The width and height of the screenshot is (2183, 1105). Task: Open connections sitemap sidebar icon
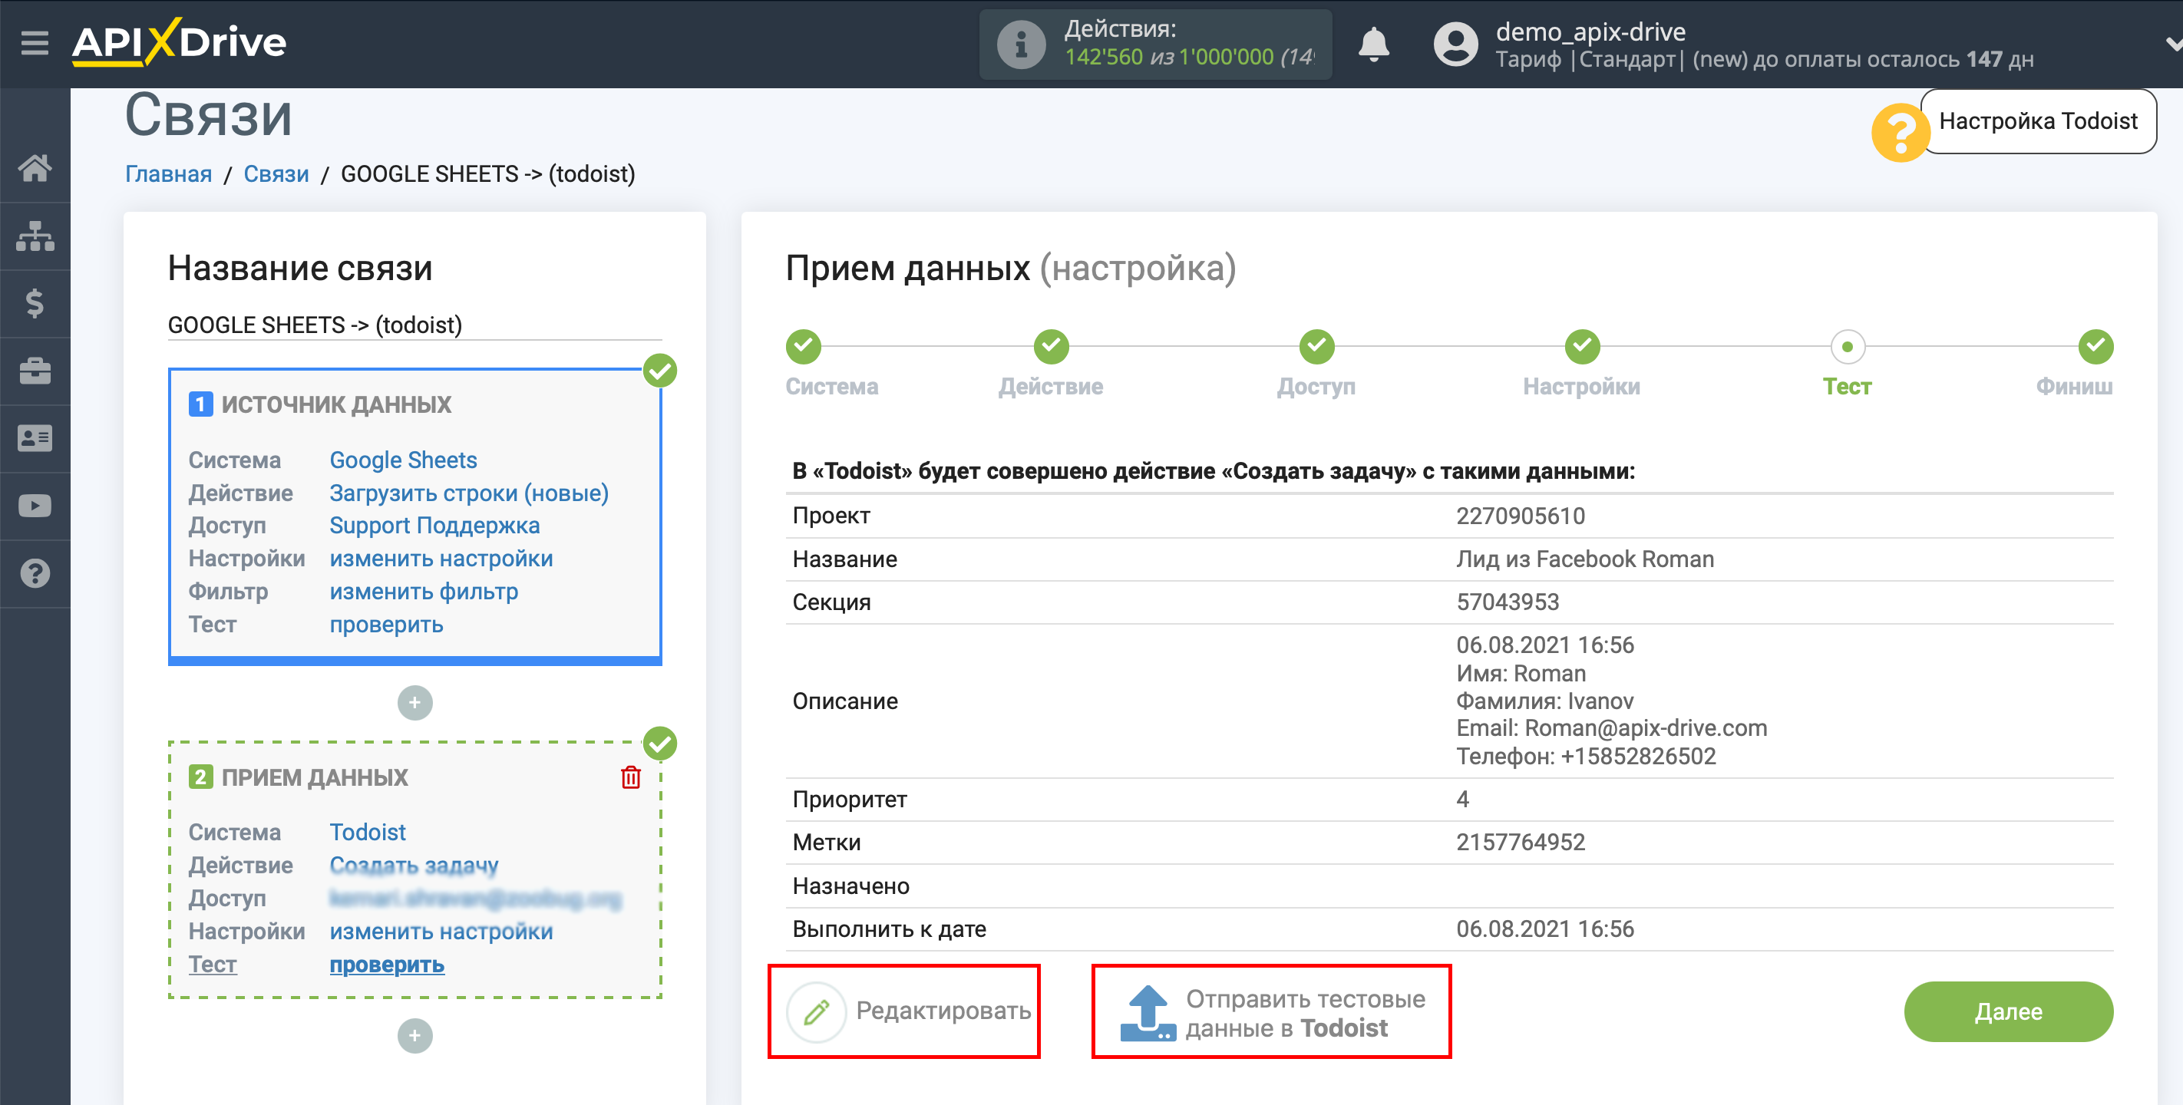tap(35, 236)
